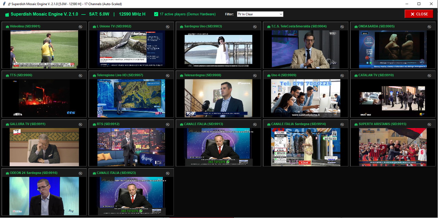Click the green TV icon beside Videolina
This screenshot has height=218, width=438.
pos(7,26)
